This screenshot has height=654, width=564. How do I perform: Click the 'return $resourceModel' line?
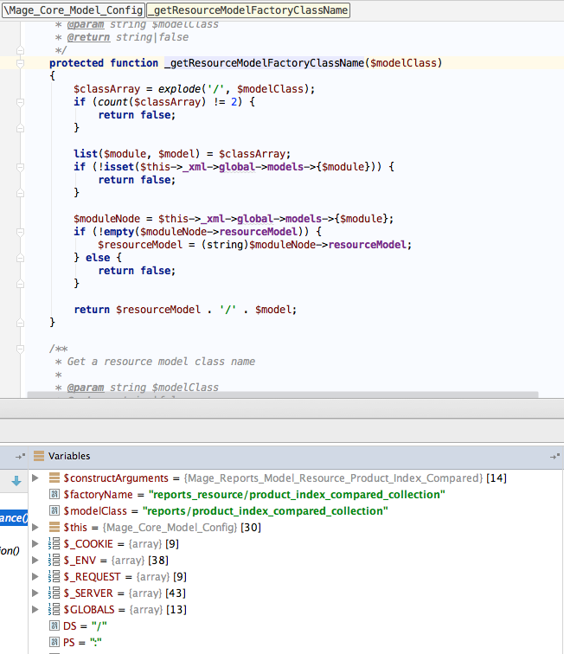pos(185,310)
